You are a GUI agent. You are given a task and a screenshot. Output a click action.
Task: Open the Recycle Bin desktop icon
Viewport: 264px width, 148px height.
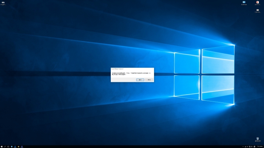pos(258,139)
